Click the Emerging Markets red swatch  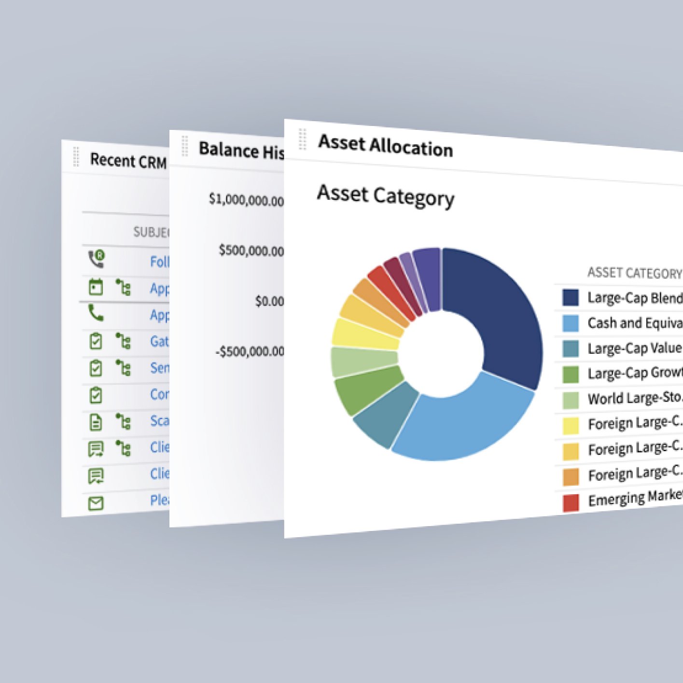pyautogui.click(x=571, y=502)
